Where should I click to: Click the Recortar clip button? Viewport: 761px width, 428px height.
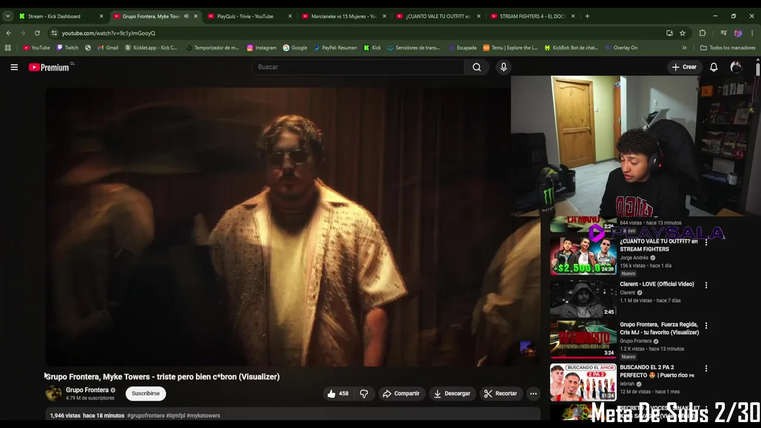pos(500,394)
